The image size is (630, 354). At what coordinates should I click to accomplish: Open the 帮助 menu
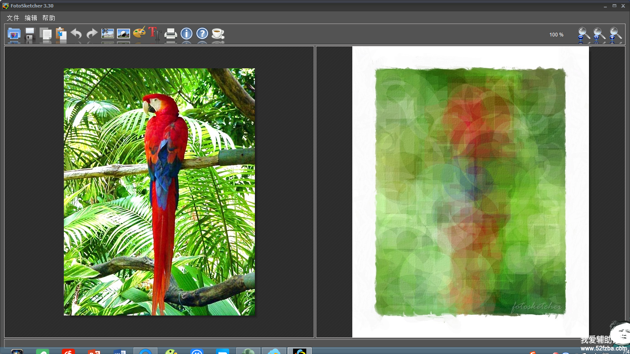[48, 18]
